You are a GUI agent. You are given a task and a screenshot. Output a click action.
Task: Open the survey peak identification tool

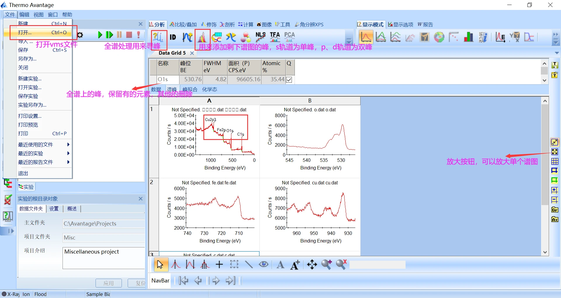pos(158,37)
